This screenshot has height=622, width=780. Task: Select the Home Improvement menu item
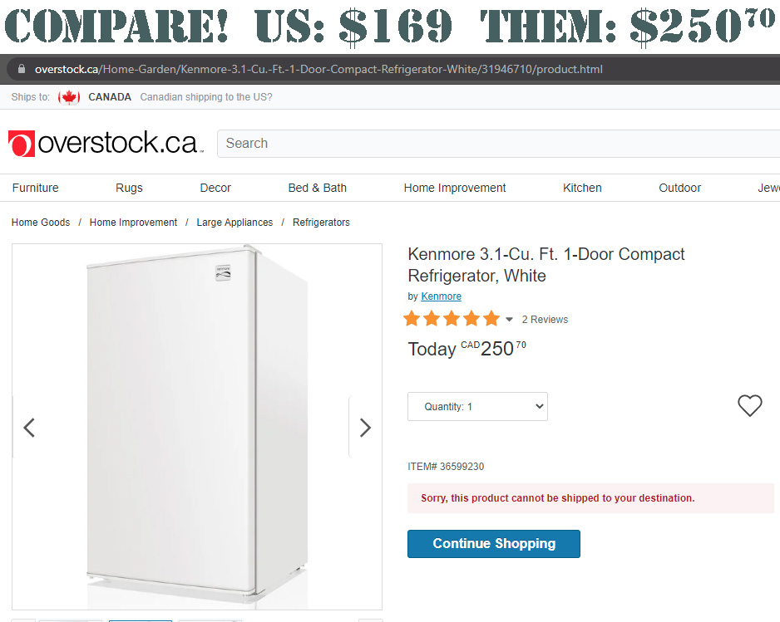(454, 188)
